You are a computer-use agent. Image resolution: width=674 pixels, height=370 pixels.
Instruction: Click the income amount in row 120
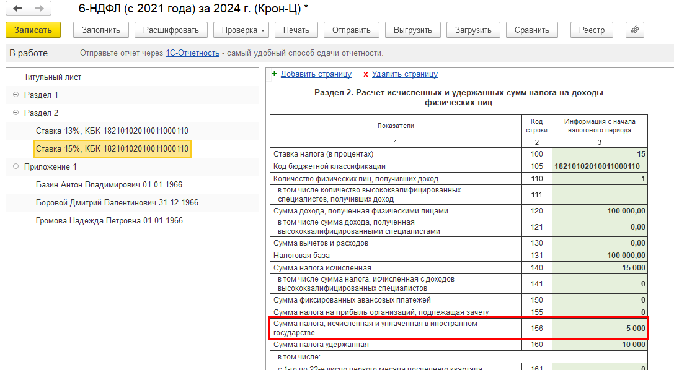(x=600, y=211)
